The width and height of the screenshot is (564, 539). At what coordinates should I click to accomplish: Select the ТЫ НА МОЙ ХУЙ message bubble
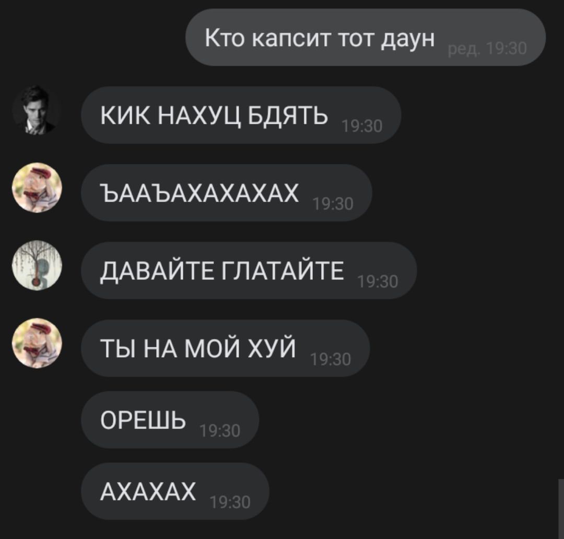[226, 348]
